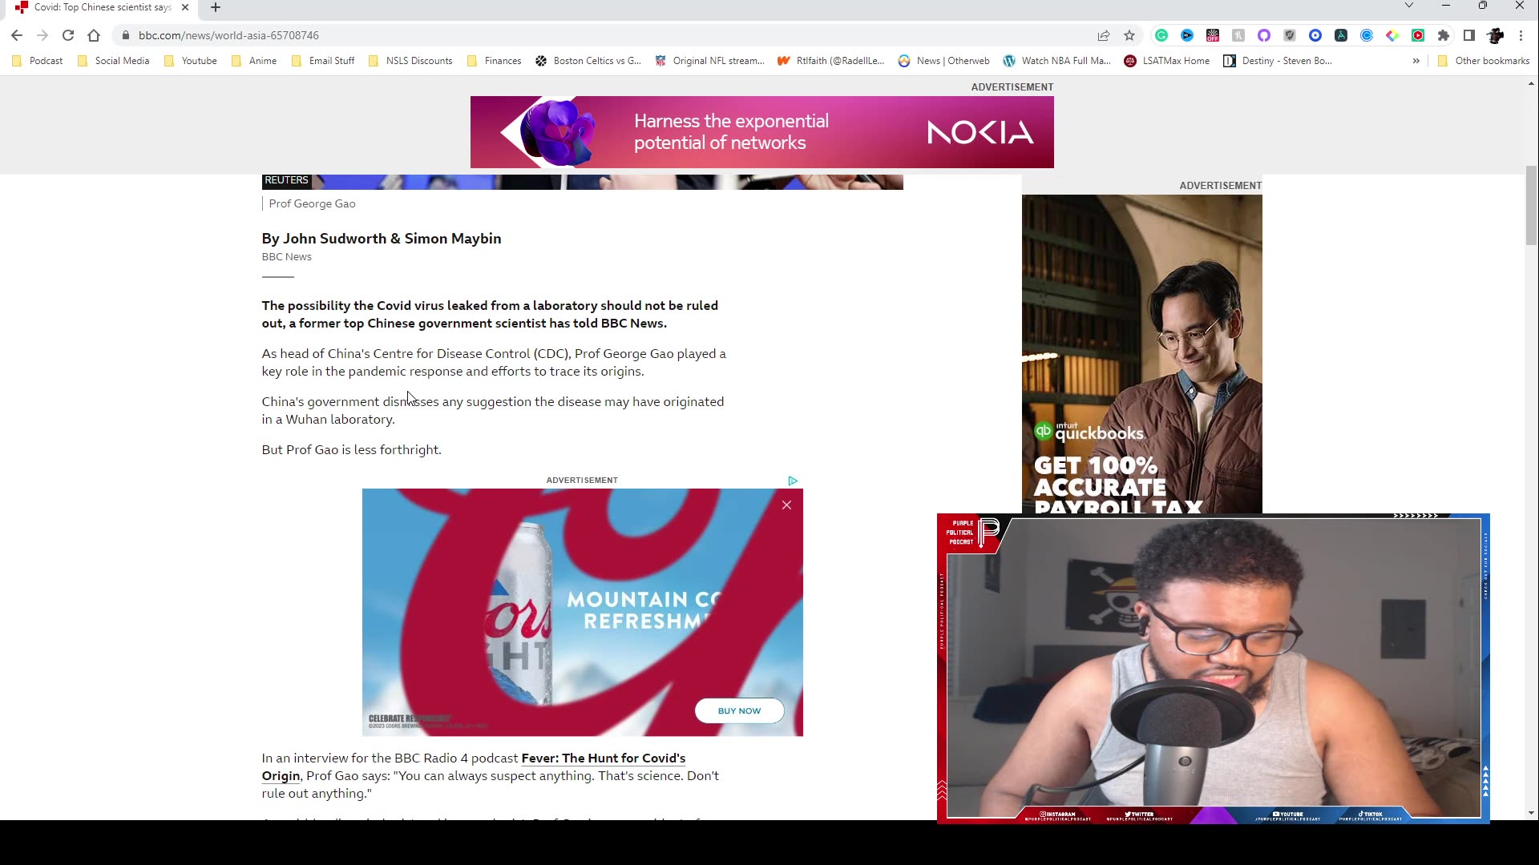Go to the browser home page

coord(94,35)
